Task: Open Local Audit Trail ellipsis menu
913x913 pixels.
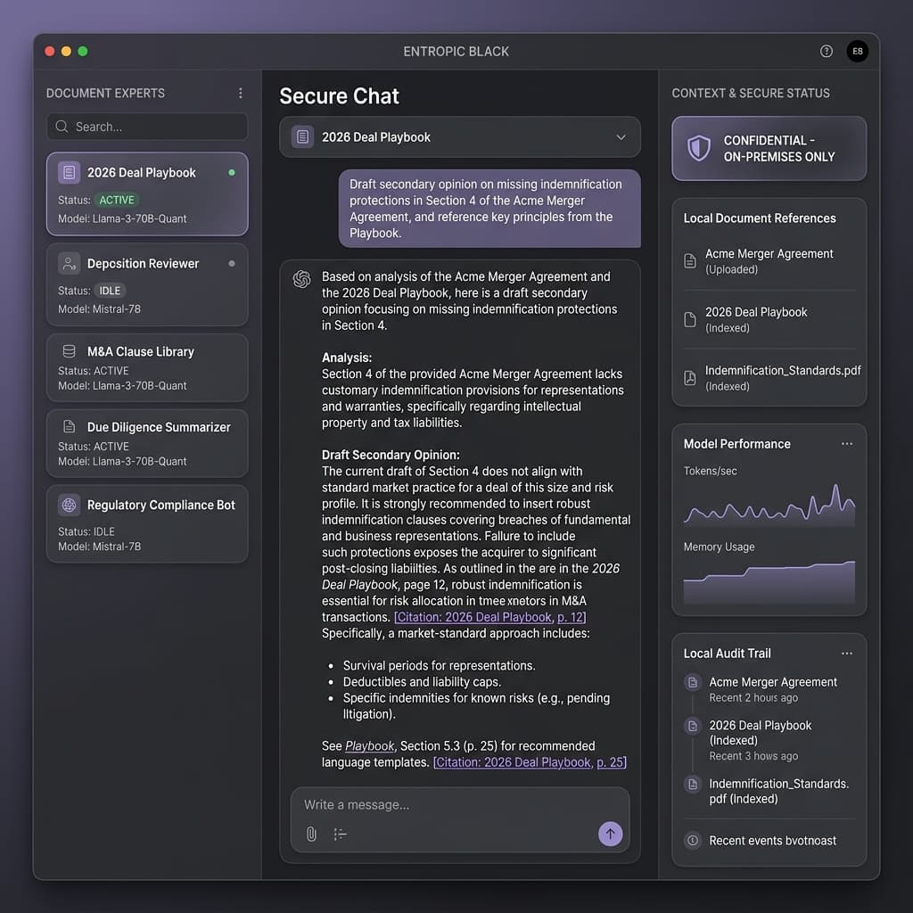Action: click(x=847, y=654)
